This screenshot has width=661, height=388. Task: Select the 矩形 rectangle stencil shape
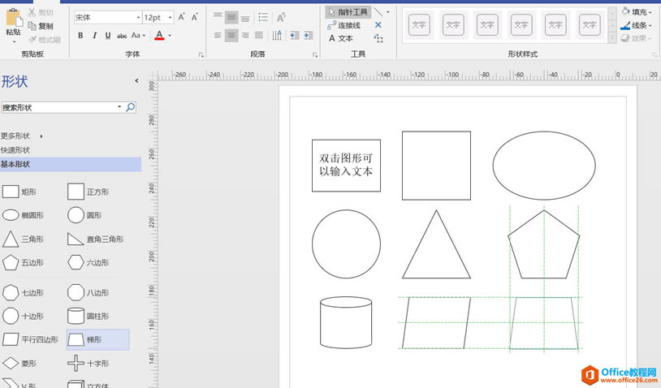(19, 192)
